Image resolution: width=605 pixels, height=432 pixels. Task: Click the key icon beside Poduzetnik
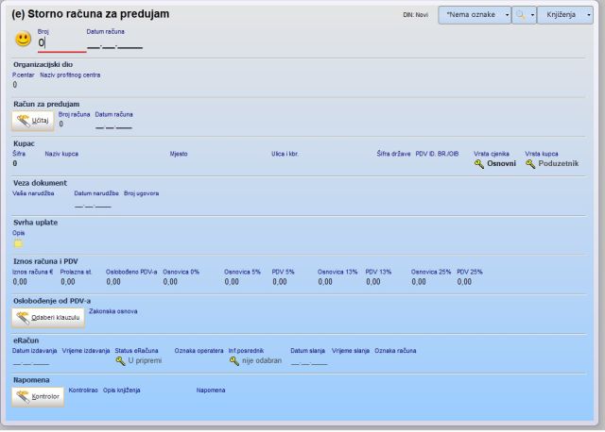(x=530, y=163)
